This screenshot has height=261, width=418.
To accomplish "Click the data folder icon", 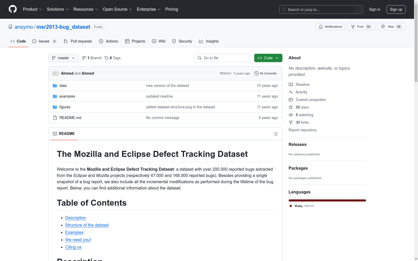I will pyautogui.click(x=55, y=86).
